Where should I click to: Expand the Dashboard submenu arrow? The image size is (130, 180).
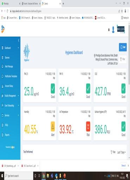coord(18,48)
